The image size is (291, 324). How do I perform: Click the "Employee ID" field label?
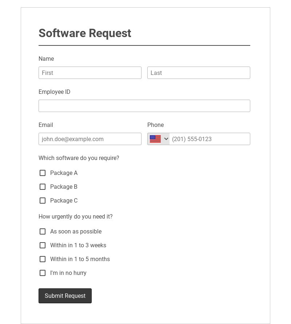pyautogui.click(x=55, y=92)
